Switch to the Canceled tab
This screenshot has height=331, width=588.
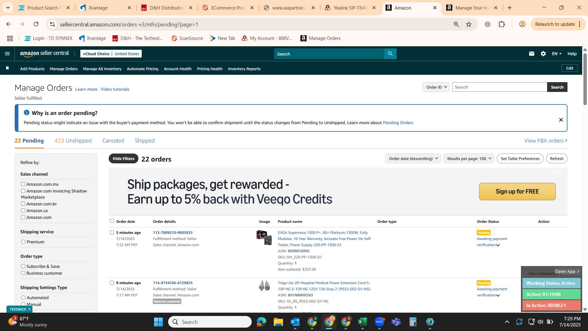(x=113, y=141)
